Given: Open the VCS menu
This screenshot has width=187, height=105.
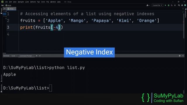Looking at the screenshot, I should pyautogui.click(x=48, y=2).
